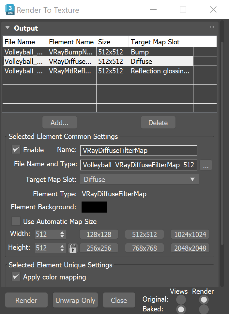Click the Name input field

(139, 151)
